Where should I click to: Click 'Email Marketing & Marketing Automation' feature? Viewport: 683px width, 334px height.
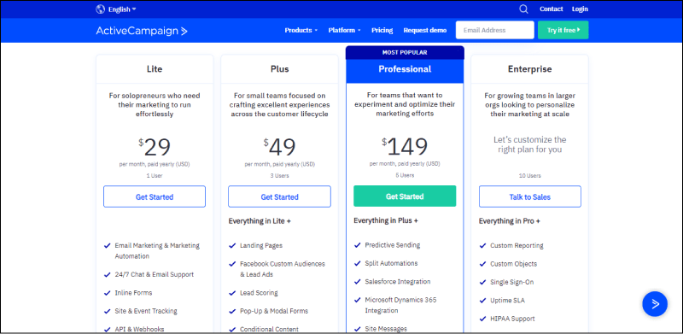157,251
